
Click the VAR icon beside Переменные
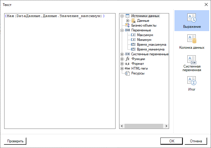128,30
